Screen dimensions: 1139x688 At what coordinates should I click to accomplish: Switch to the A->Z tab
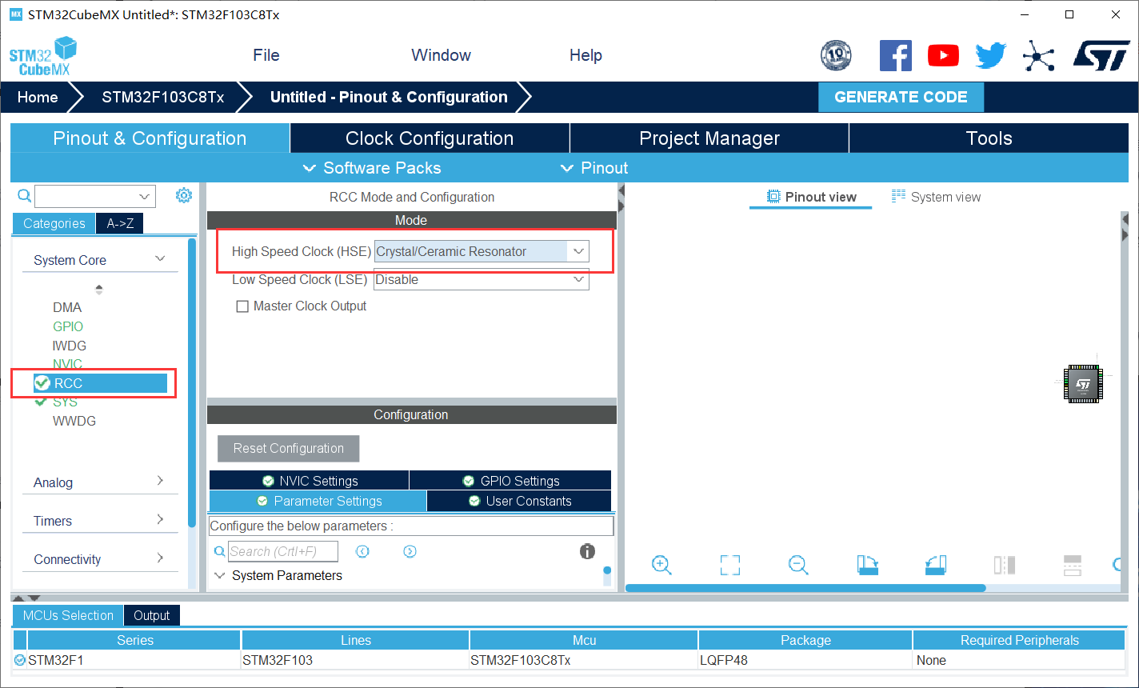[x=120, y=223]
